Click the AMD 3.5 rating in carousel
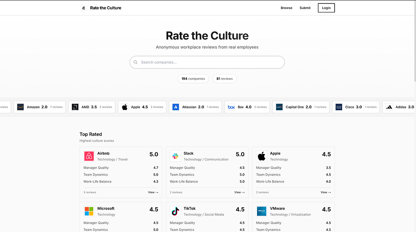416x232 pixels. pyautogui.click(x=94, y=107)
